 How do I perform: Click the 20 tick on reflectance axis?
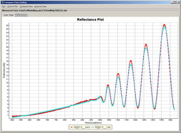point(7,47)
